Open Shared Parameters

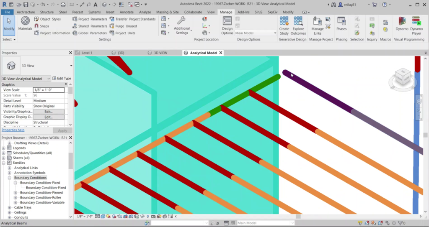[x=90, y=26]
